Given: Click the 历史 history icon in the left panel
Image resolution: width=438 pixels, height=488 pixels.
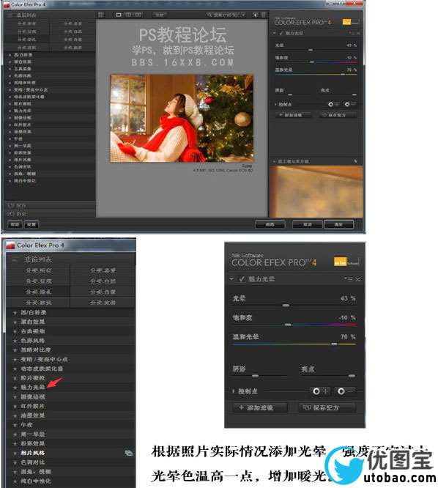Looking at the screenshot, I should 11,214.
